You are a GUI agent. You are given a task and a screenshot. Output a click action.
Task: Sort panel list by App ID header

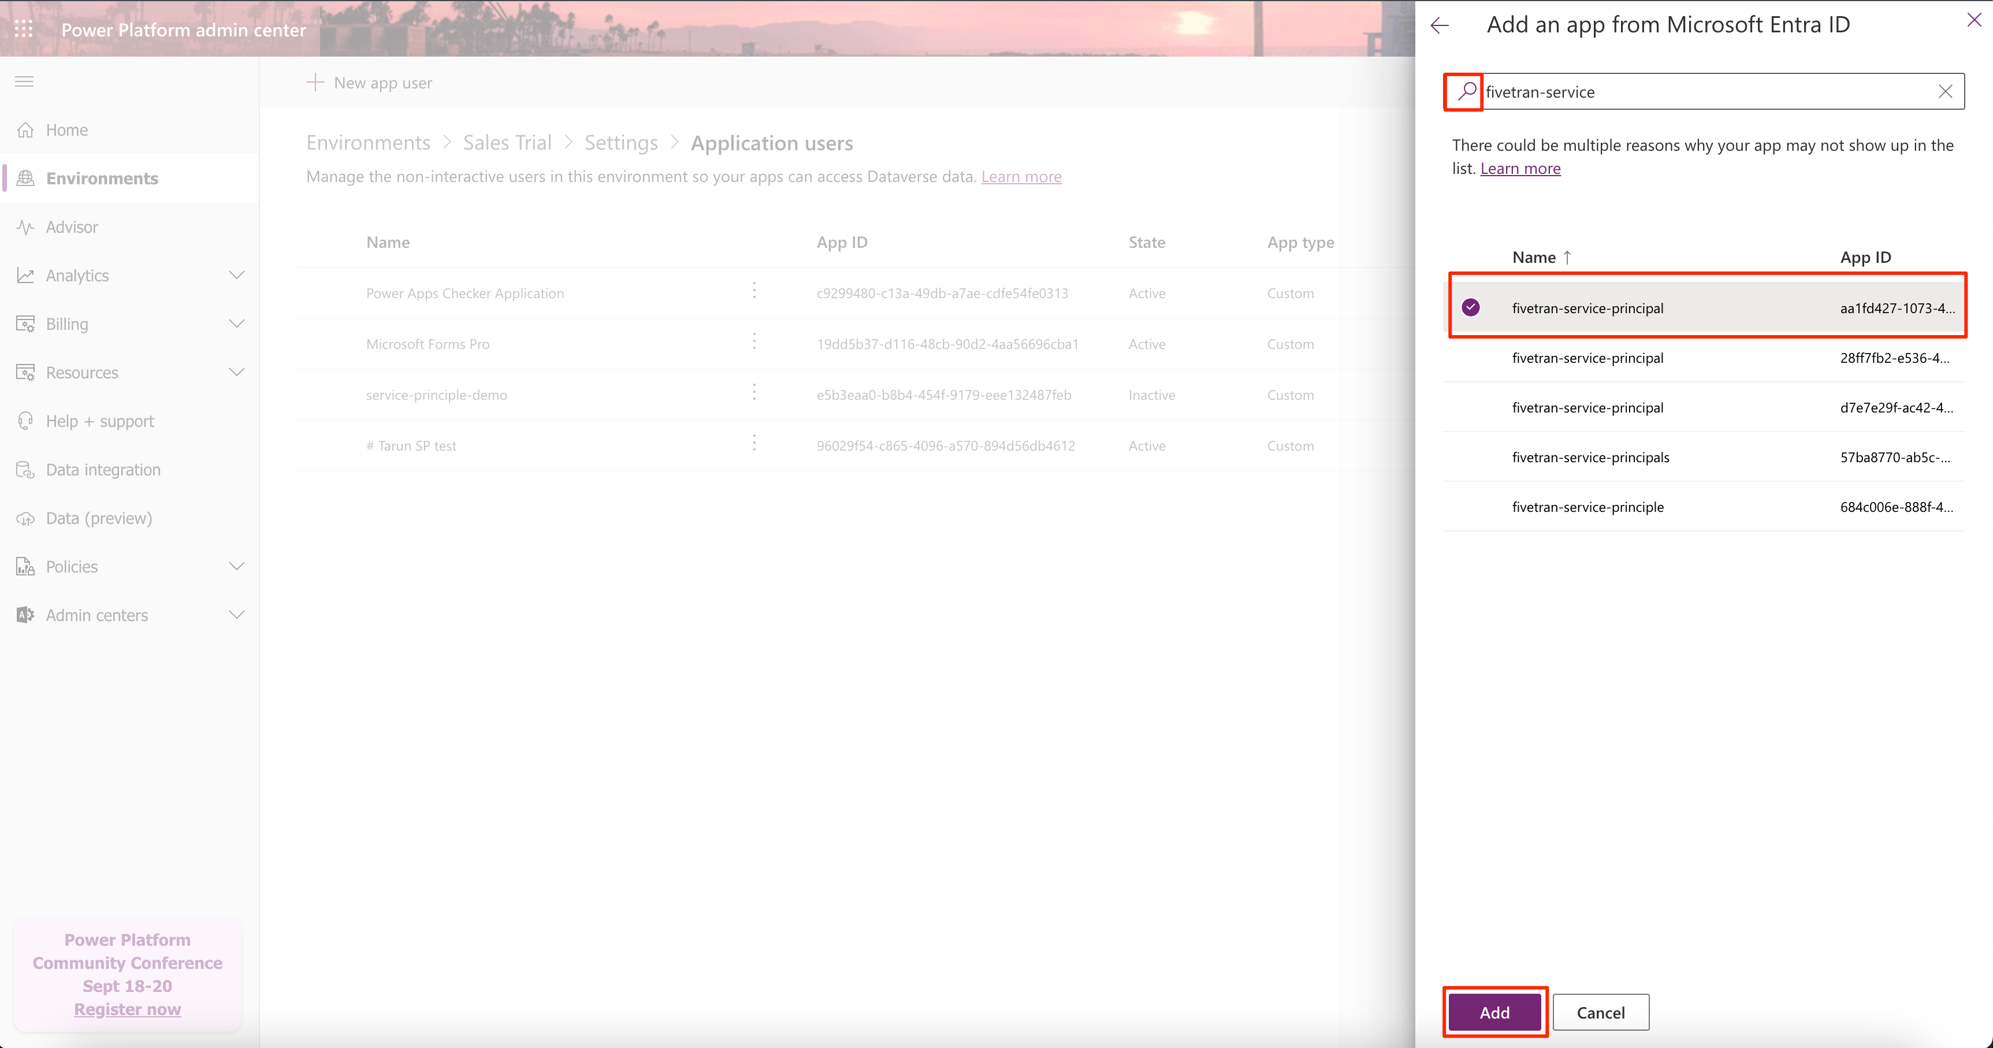1865,258
